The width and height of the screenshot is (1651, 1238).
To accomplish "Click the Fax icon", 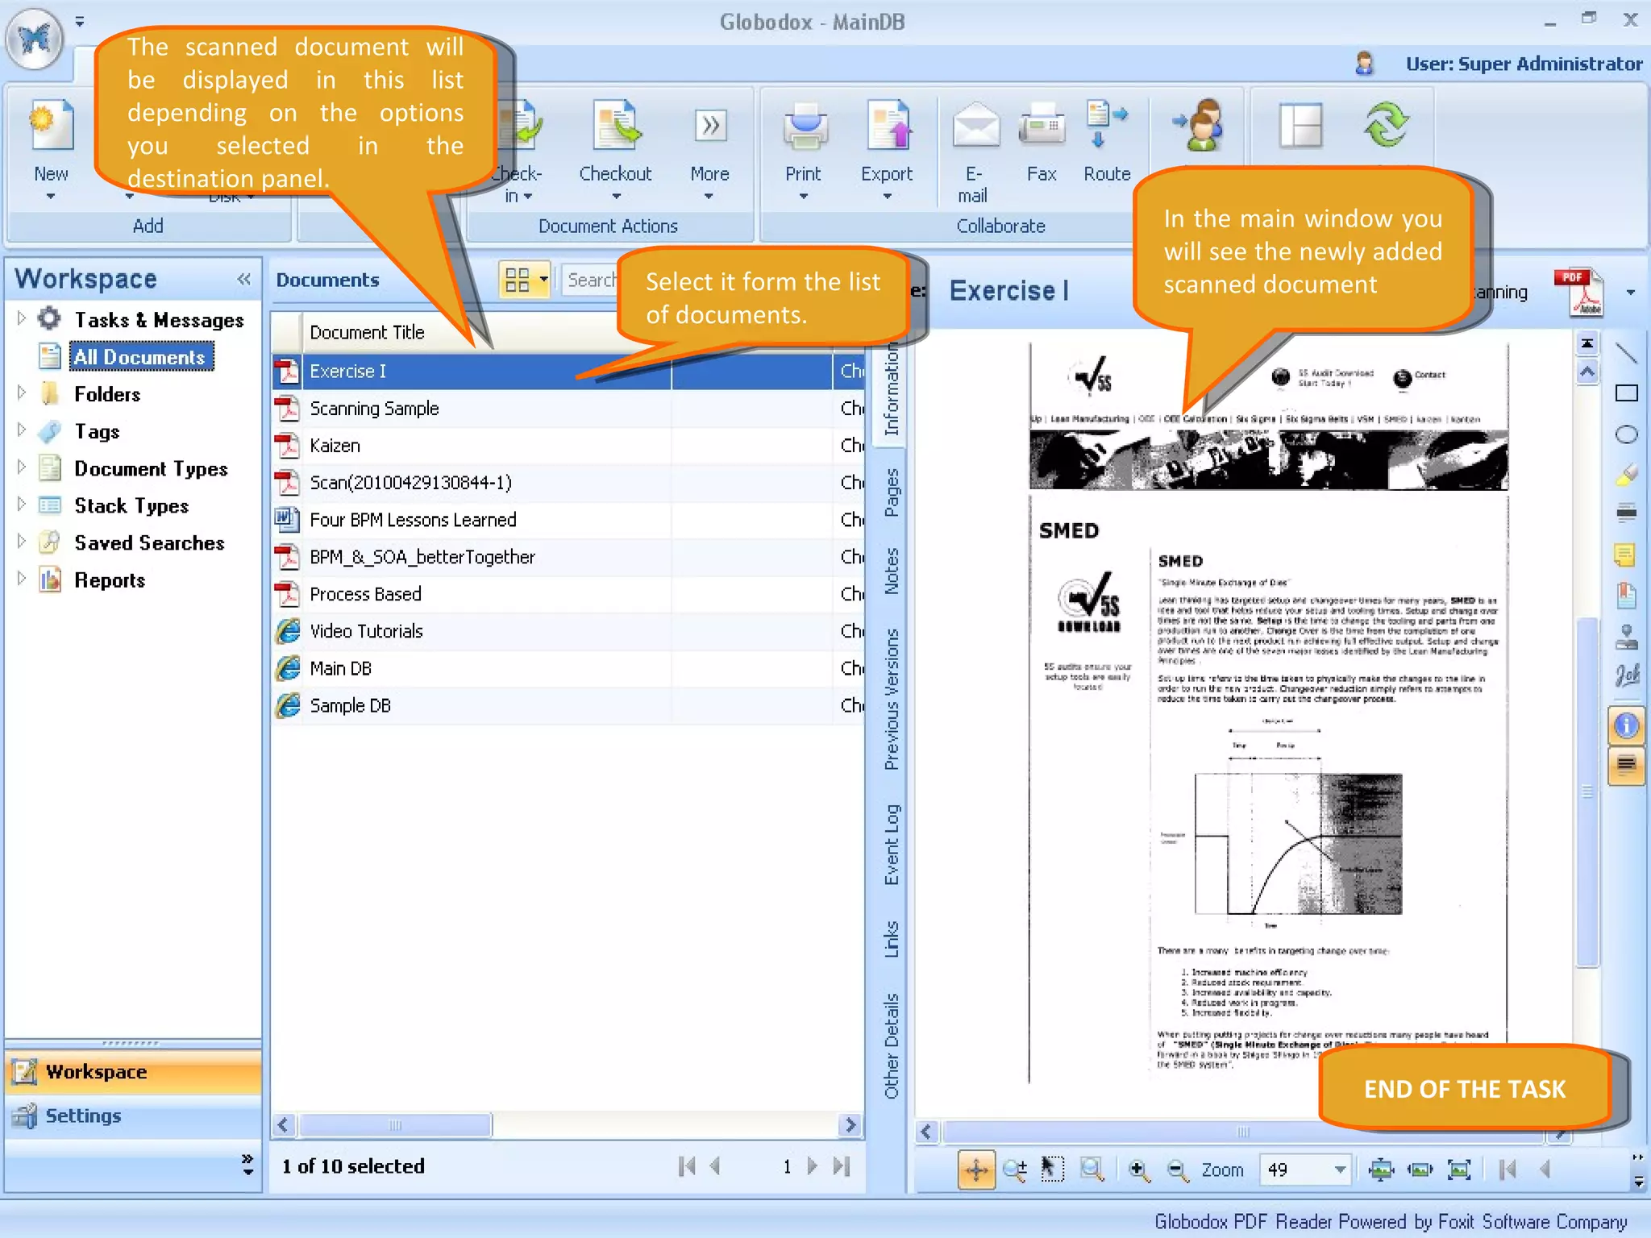I will point(1042,125).
